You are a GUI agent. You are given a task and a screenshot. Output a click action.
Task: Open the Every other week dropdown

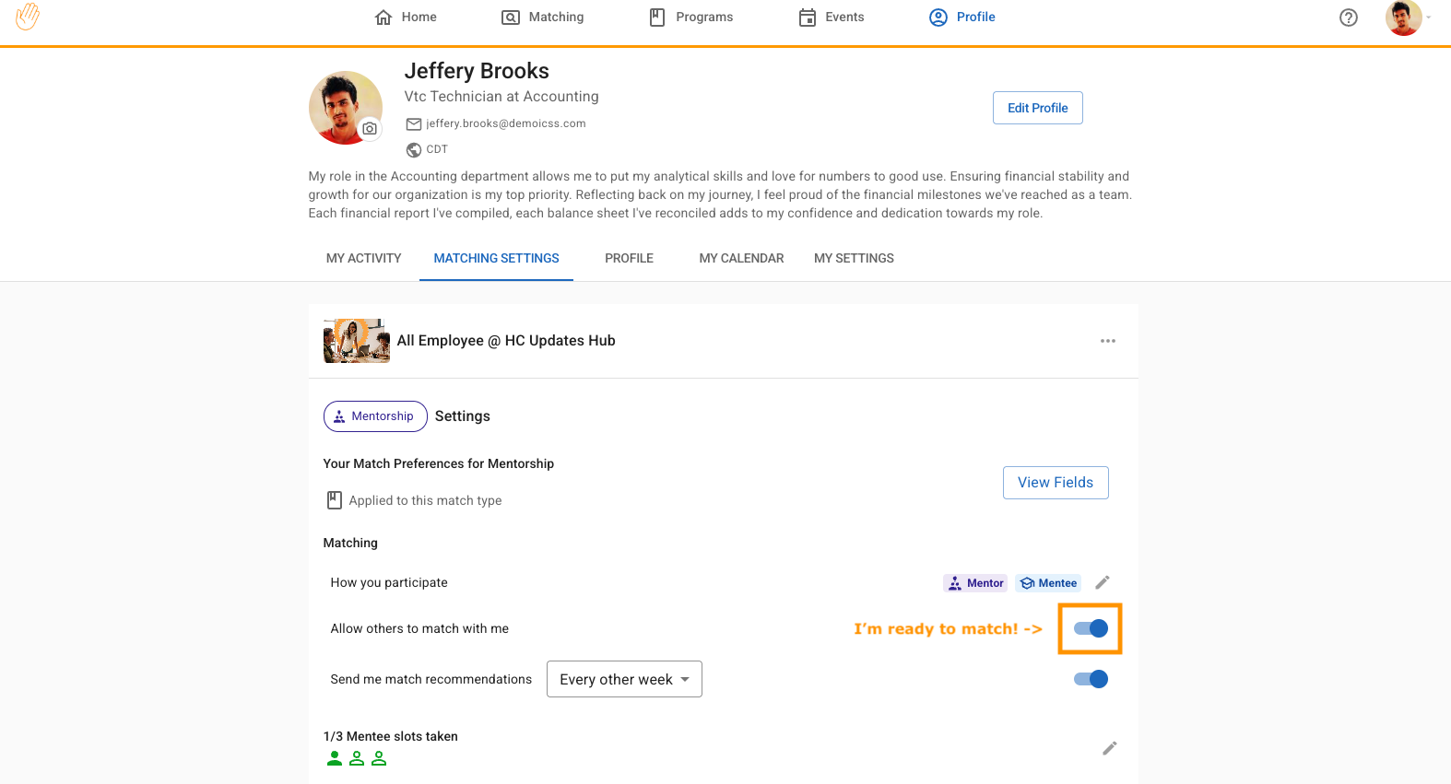click(624, 679)
